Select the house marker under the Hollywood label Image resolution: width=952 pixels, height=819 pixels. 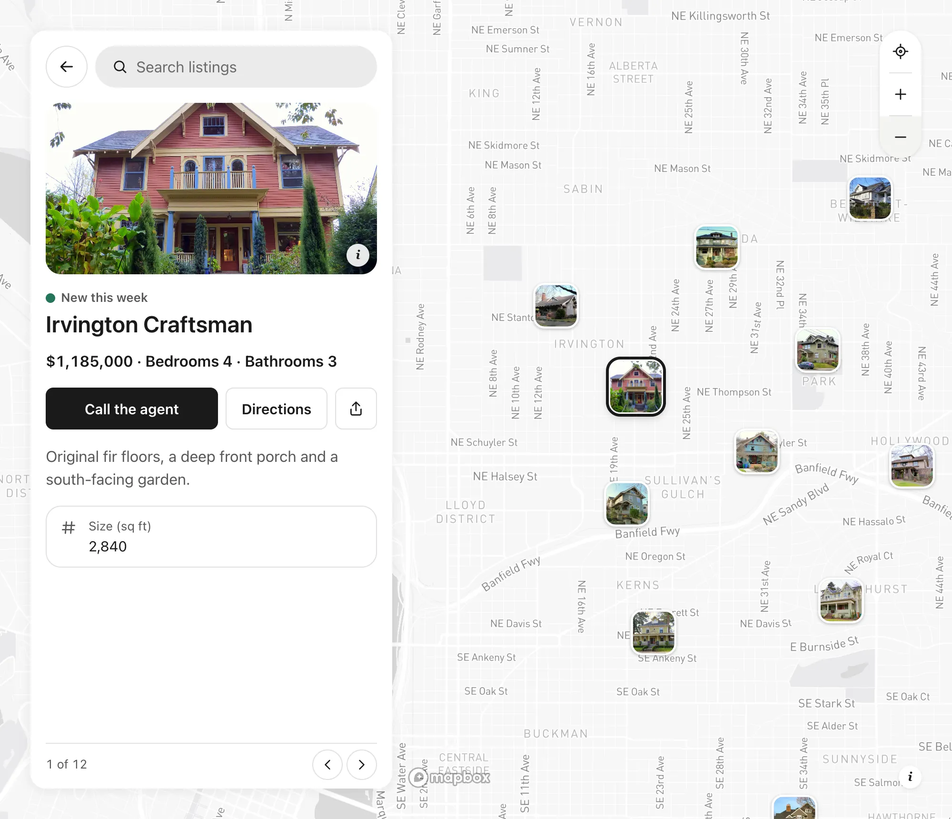point(912,466)
